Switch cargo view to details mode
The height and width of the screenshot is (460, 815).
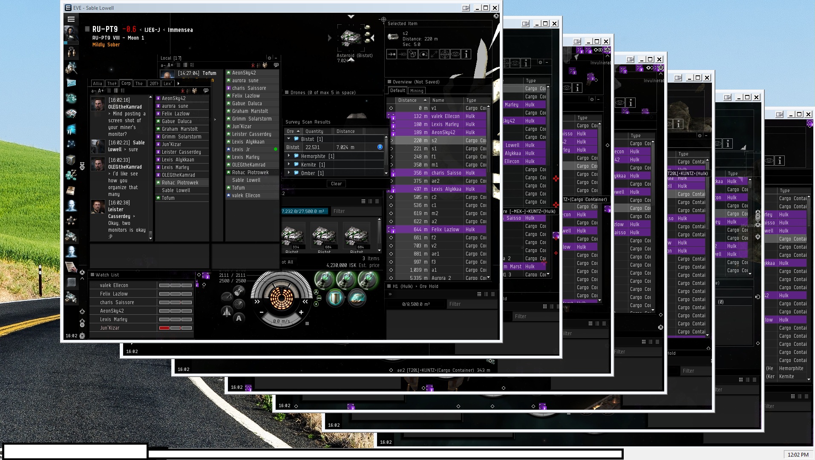pyautogui.click(x=370, y=201)
